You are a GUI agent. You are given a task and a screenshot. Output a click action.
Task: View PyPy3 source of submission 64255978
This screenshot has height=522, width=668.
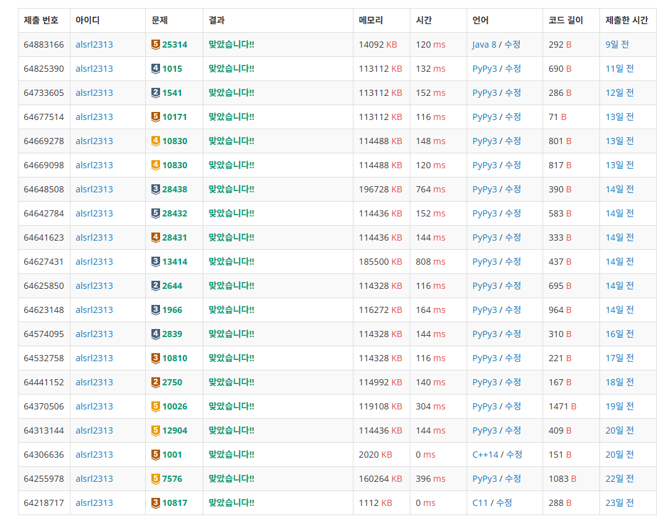click(x=484, y=479)
